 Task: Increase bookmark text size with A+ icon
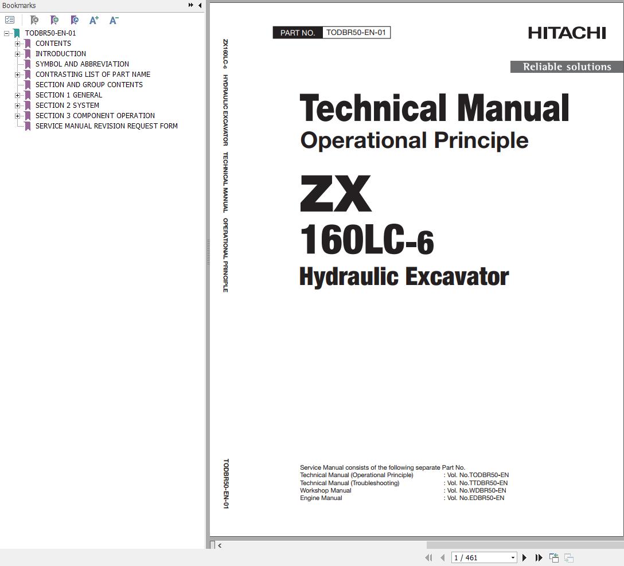tap(94, 20)
